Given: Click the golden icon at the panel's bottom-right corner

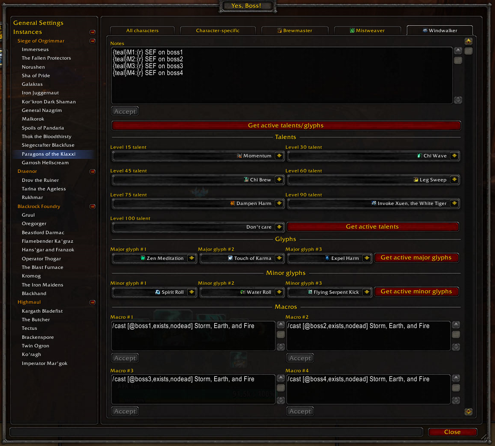Looking at the screenshot, I should tap(468, 411).
